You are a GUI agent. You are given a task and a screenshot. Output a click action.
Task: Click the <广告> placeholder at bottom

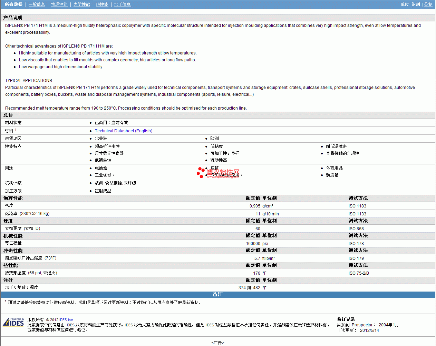pos(218,343)
